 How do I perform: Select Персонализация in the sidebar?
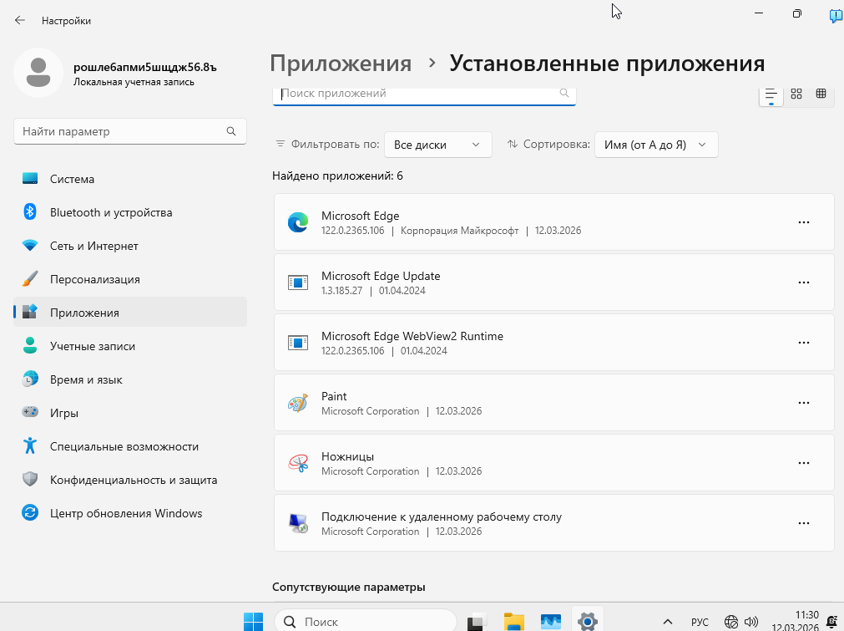[94, 279]
